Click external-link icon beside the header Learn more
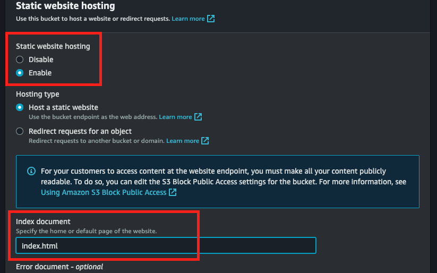The height and width of the screenshot is (273, 437). click(211, 19)
